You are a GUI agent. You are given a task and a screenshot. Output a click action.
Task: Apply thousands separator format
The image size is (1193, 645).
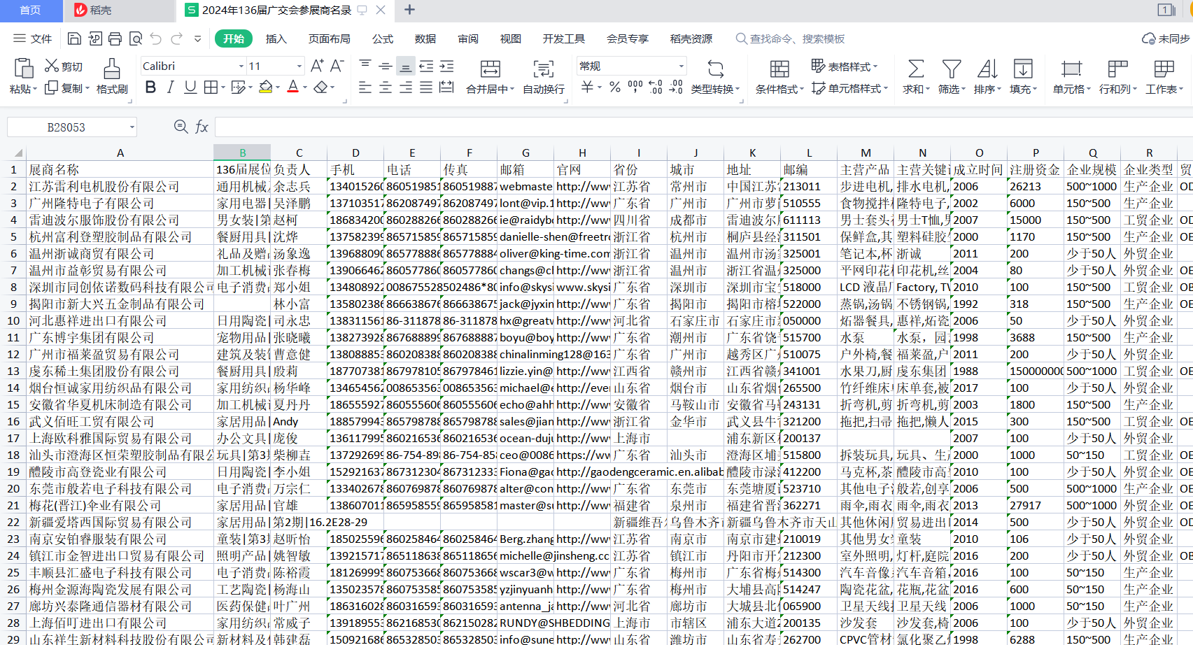tap(635, 87)
